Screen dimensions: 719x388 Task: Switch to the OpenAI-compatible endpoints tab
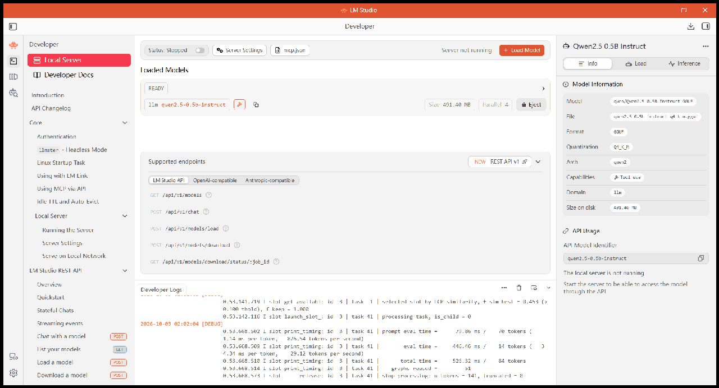tap(215, 181)
